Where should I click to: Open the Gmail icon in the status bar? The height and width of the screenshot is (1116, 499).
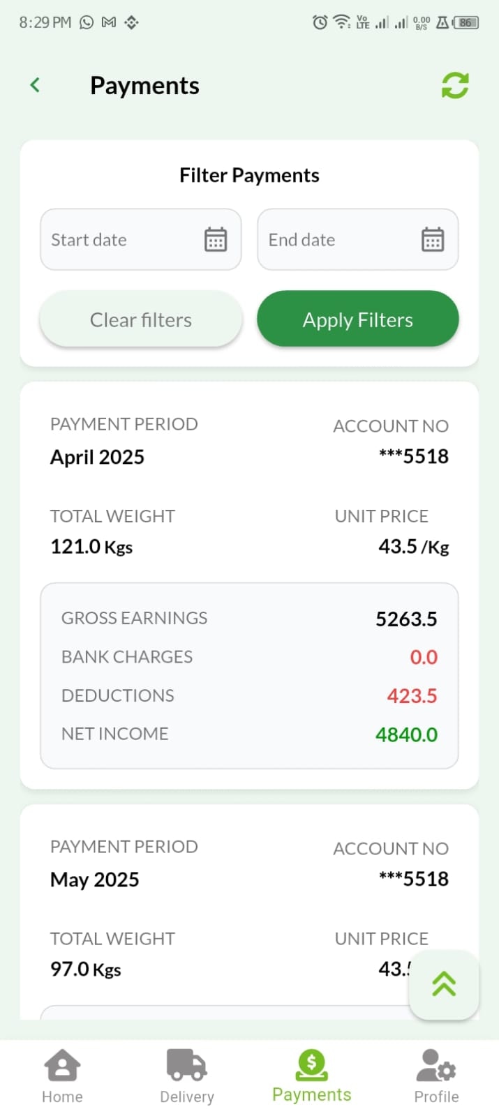(108, 22)
